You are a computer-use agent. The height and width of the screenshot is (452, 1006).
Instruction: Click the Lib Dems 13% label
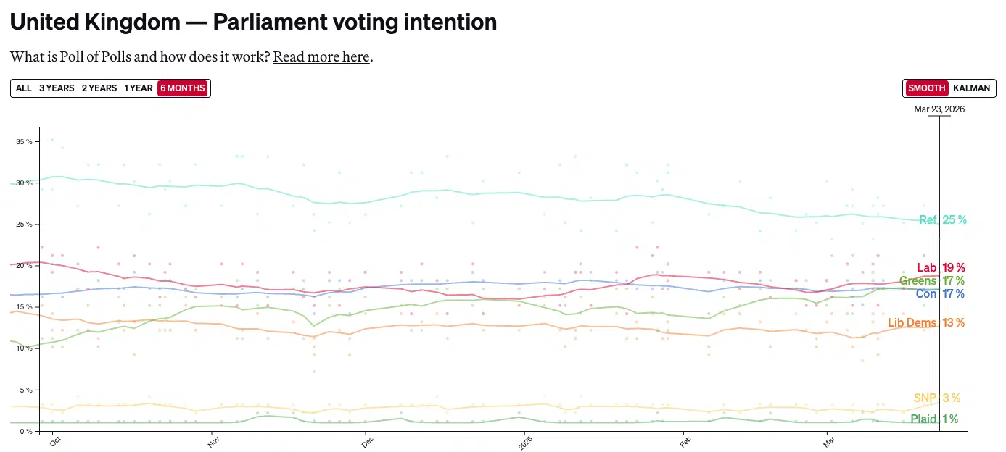coord(926,322)
